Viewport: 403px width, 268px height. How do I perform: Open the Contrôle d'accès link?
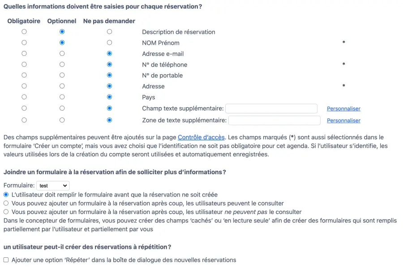pos(201,138)
